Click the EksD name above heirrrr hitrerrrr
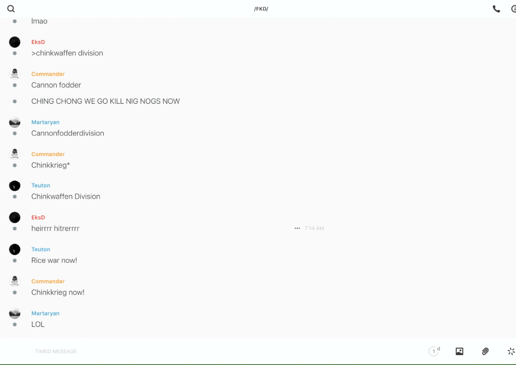 click(38, 217)
